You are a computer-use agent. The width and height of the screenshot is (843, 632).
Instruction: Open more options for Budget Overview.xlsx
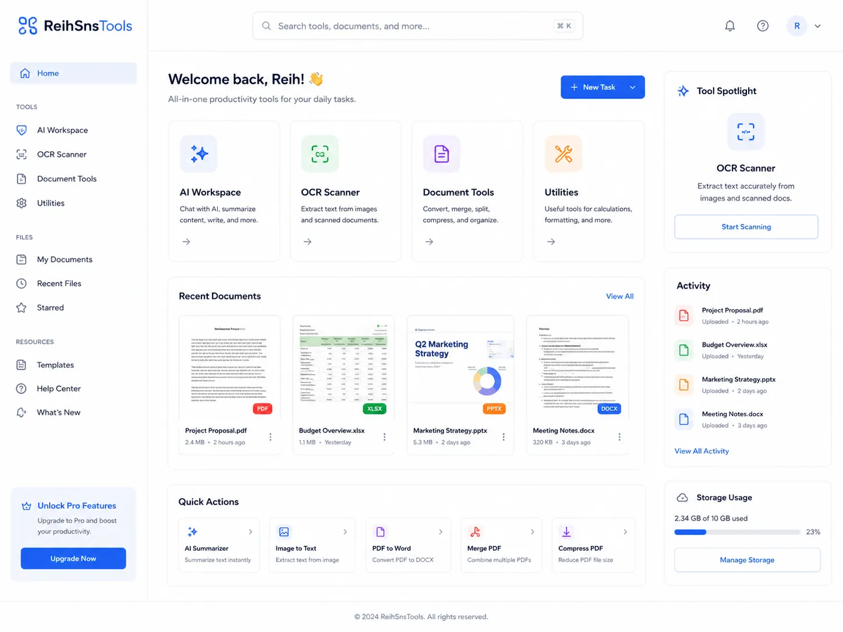[384, 437]
